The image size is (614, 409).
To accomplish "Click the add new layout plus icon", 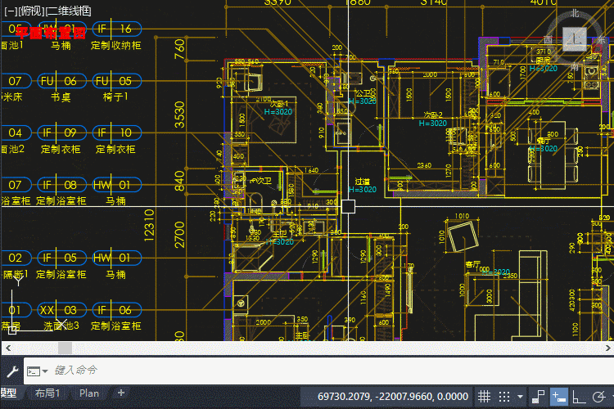I will (121, 393).
